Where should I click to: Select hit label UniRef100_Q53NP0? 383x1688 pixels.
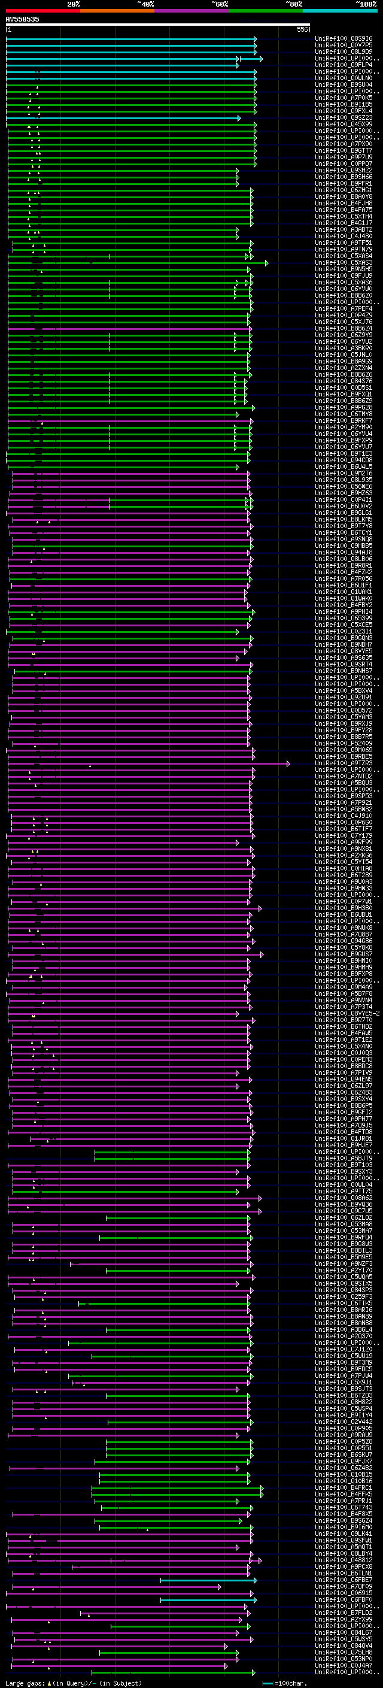[x=344, y=1659]
